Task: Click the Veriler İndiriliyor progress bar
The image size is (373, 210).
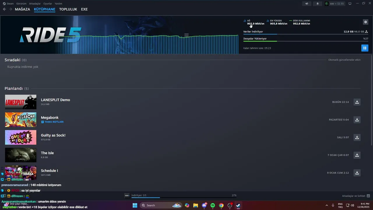Action: (x=306, y=34)
